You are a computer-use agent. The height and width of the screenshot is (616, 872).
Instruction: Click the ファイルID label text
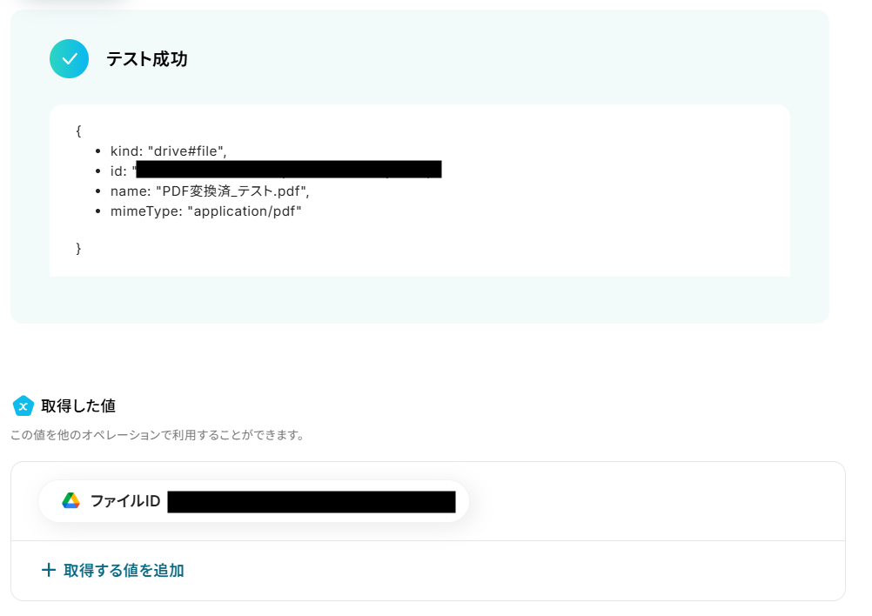tap(125, 501)
